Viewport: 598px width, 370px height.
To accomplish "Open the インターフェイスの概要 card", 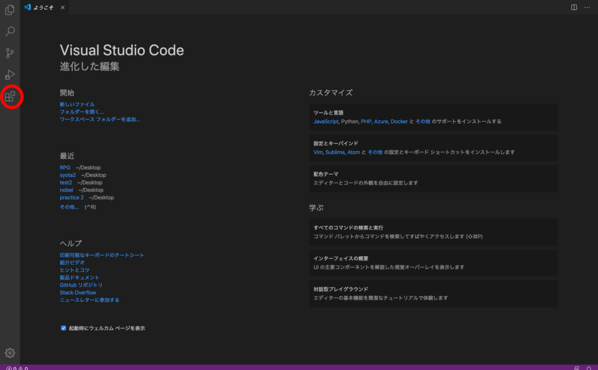I will point(433,263).
